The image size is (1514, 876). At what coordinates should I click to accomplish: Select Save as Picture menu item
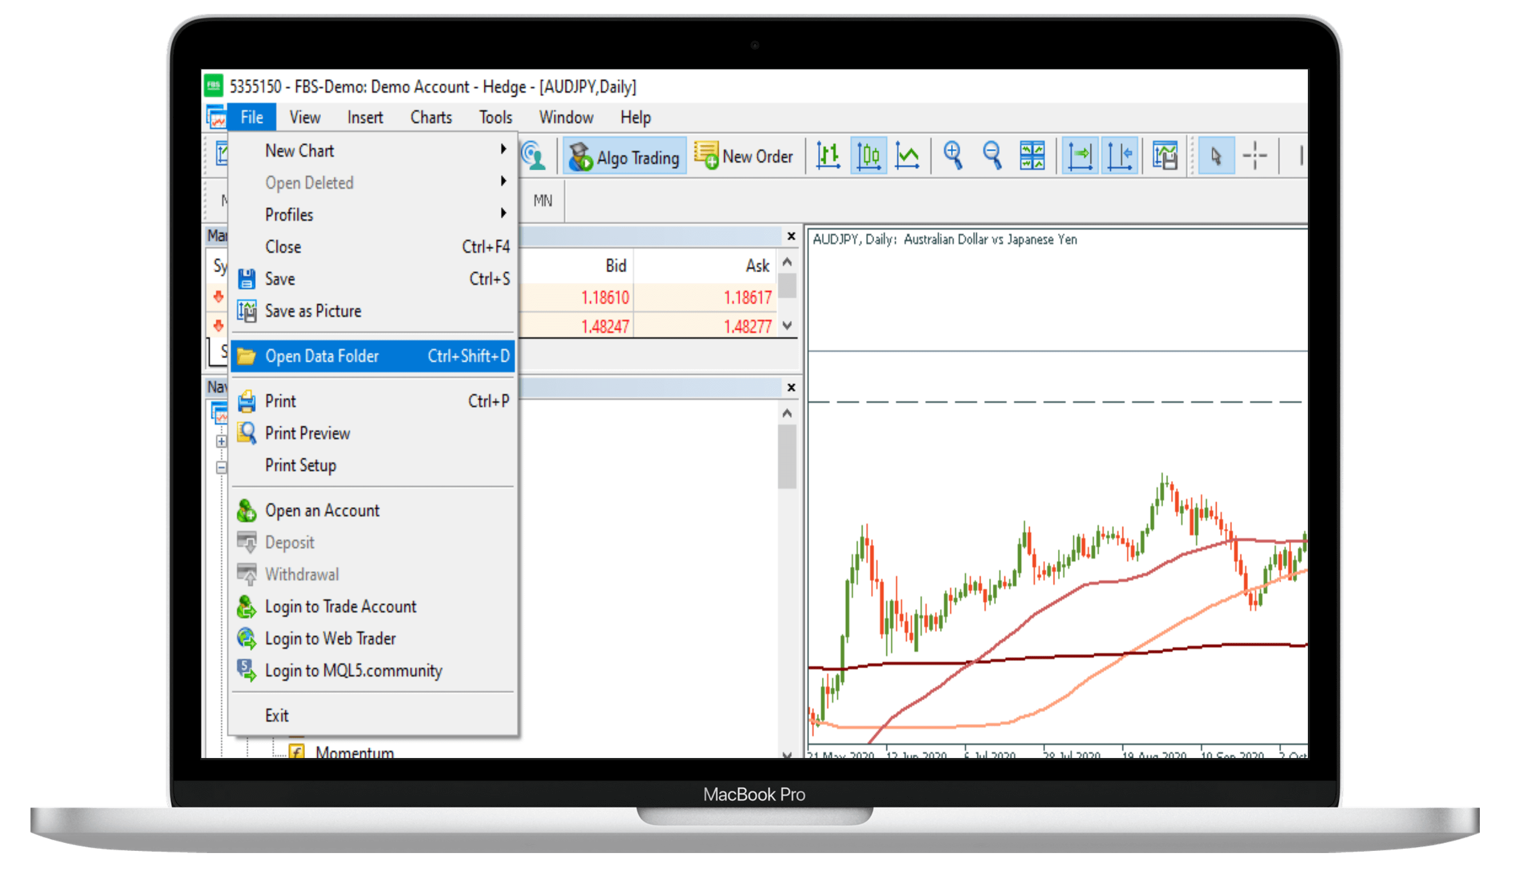point(373,311)
